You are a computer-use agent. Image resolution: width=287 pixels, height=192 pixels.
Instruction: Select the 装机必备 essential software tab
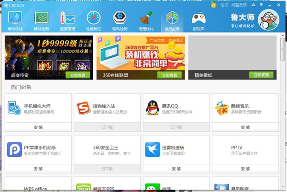tap(172, 21)
